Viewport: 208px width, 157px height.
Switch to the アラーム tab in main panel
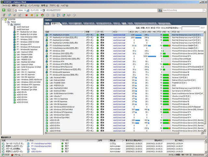click(x=117, y=24)
